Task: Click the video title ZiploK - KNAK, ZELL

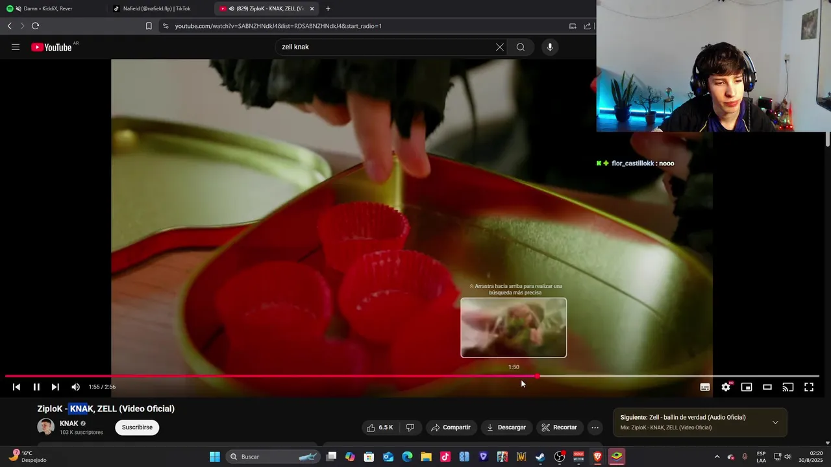Action: (x=106, y=409)
